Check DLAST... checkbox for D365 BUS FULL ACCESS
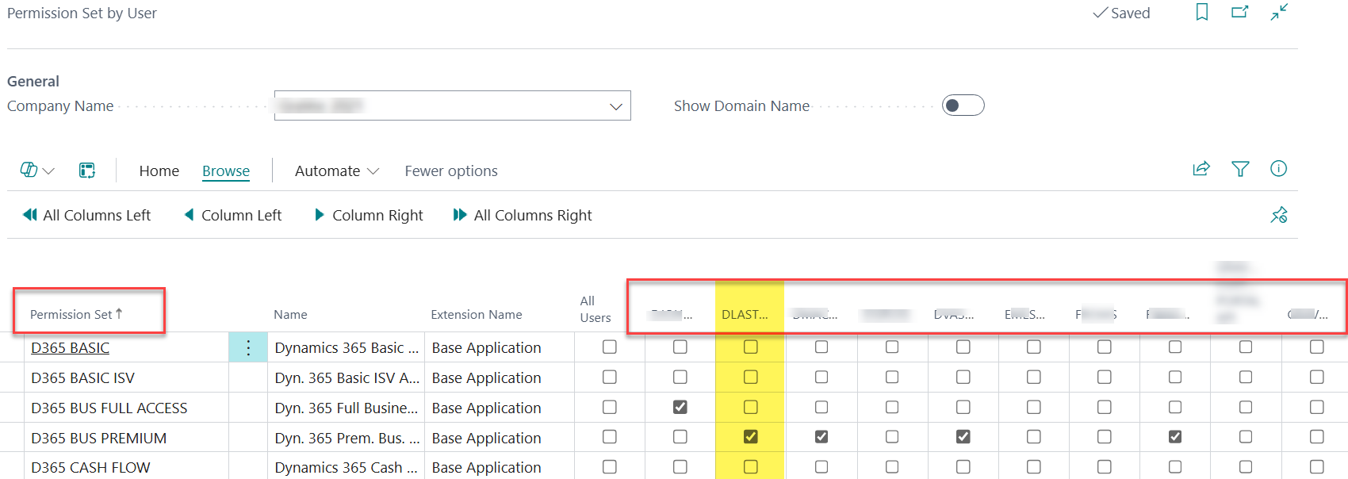 [x=750, y=407]
